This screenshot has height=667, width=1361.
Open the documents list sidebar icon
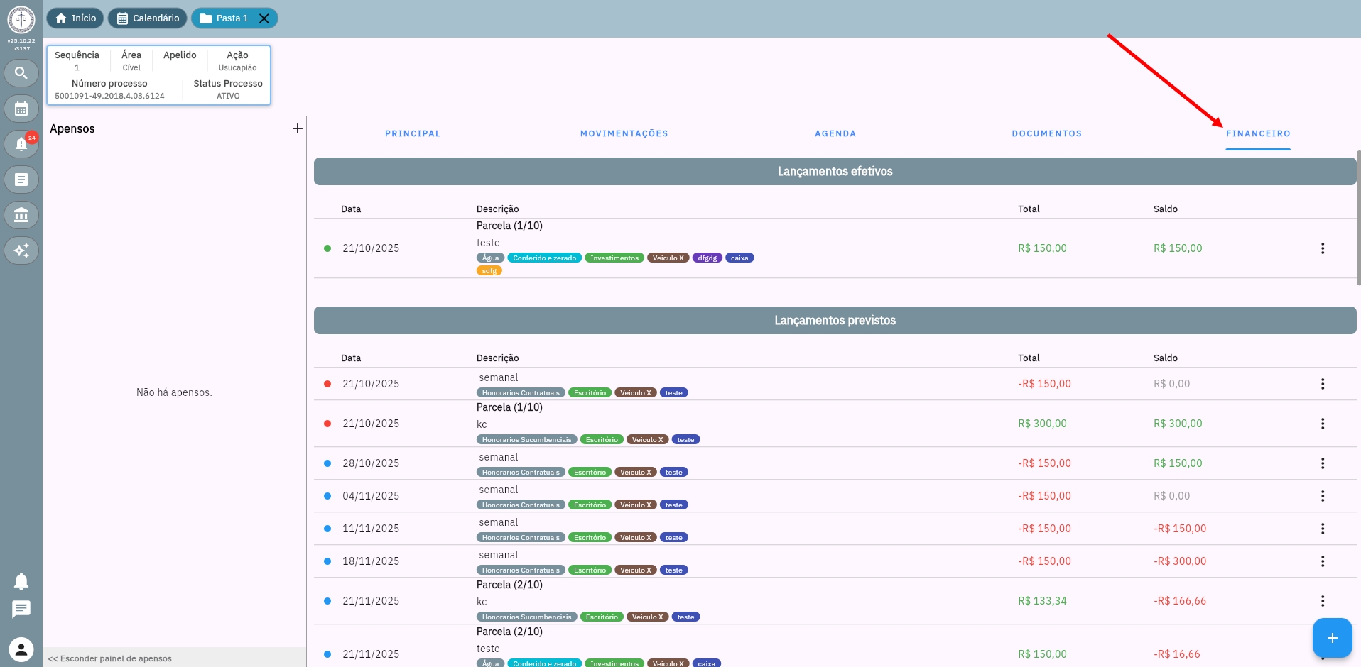(x=21, y=180)
